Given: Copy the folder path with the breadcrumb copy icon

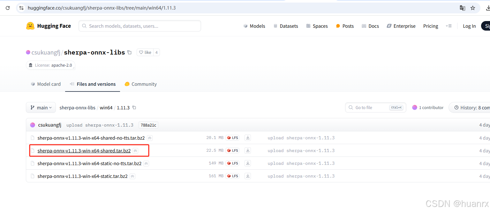Looking at the screenshot, I should [134, 108].
